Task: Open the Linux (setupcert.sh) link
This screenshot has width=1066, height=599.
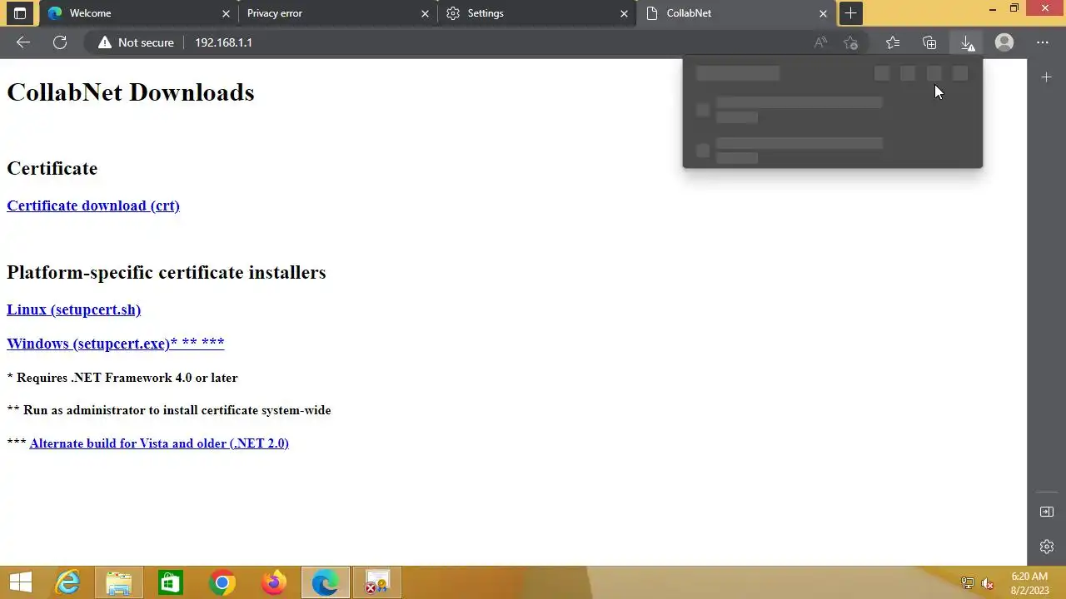Action: tap(73, 309)
